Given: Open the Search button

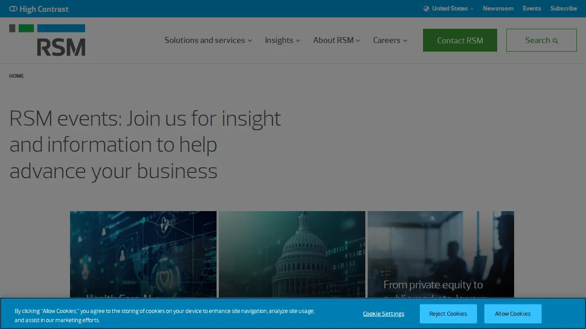Looking at the screenshot, I should pyautogui.click(x=542, y=40).
